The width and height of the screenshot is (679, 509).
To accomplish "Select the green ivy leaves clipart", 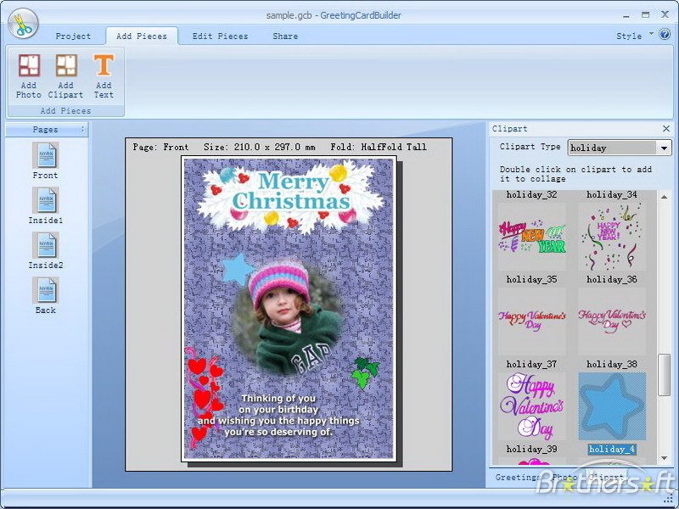I will click(x=365, y=372).
